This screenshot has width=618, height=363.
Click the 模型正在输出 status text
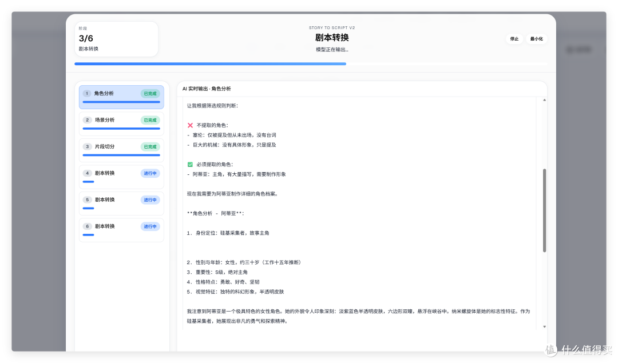point(332,50)
